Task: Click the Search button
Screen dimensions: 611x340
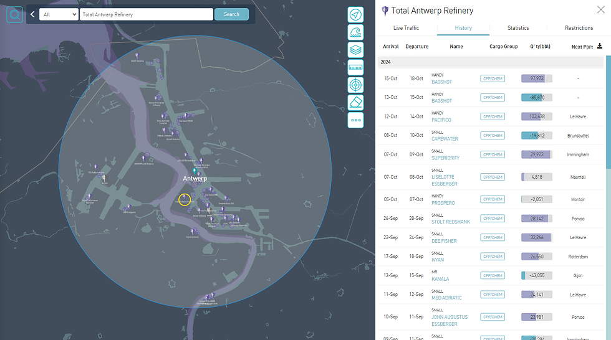Action: [231, 14]
